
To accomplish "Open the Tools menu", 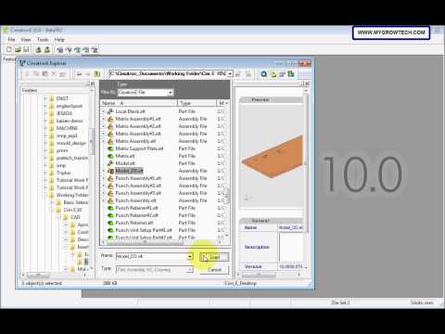I will [43, 40].
